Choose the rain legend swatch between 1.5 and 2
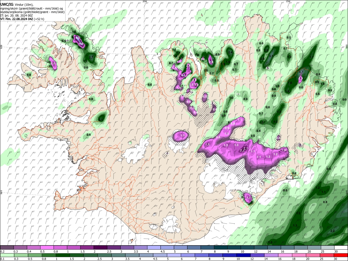The width and height of the screenshot is (348, 261). 76,255
